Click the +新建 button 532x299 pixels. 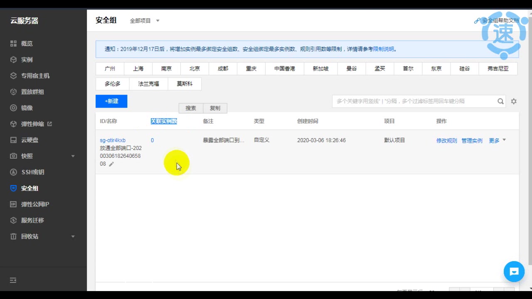pos(111,101)
